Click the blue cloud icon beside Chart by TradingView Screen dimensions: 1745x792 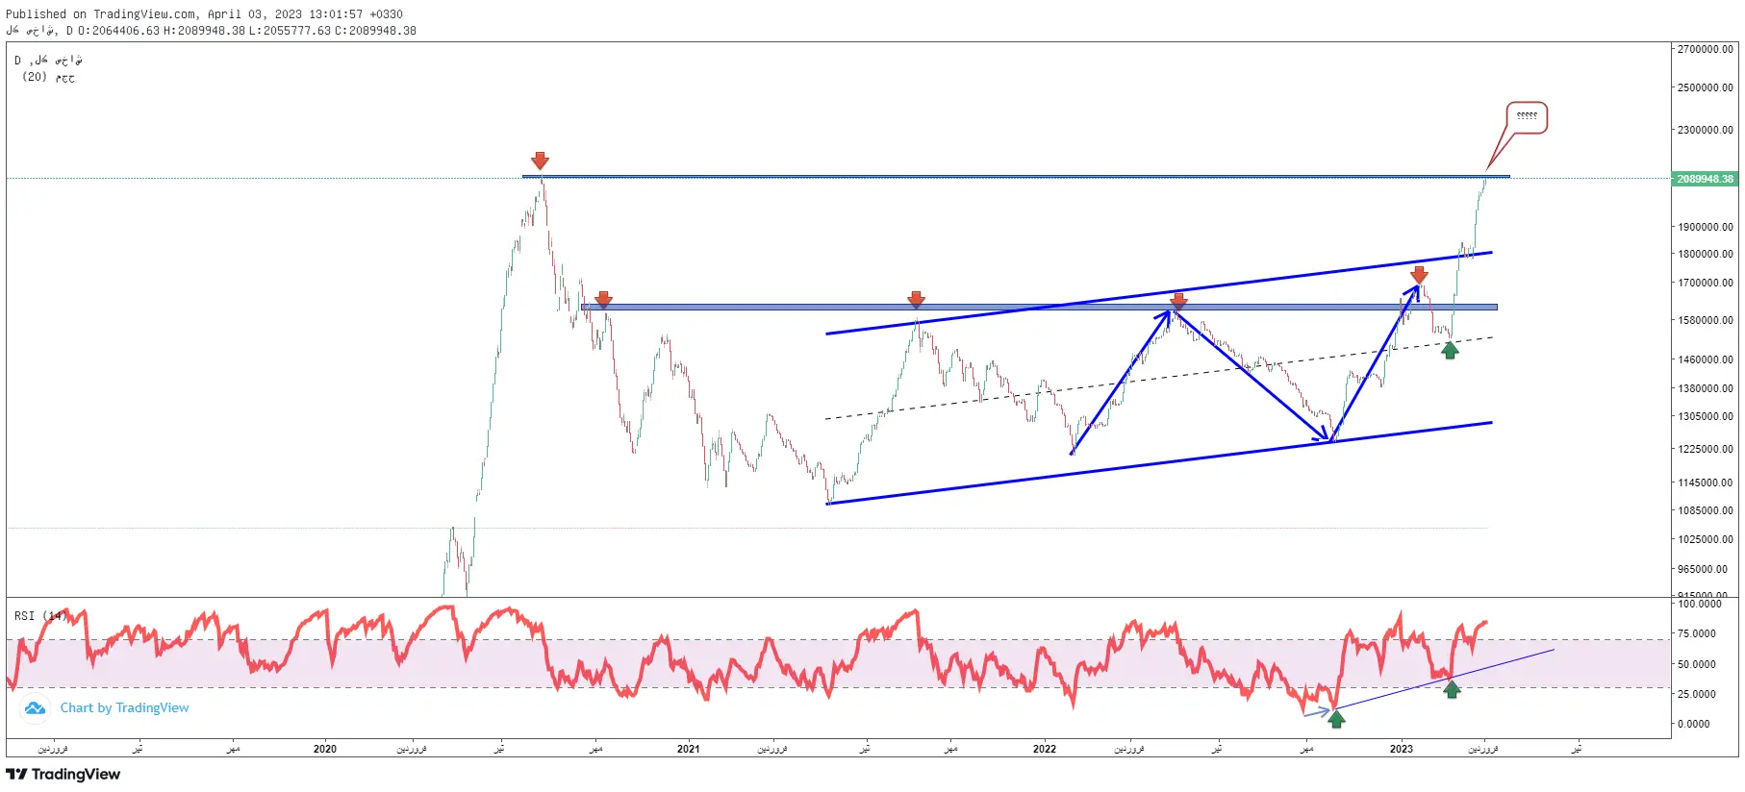coord(36,708)
